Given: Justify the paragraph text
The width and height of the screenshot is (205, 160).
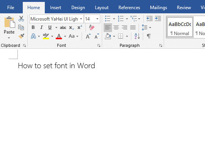Looking at the screenshot, I should [x=133, y=27].
